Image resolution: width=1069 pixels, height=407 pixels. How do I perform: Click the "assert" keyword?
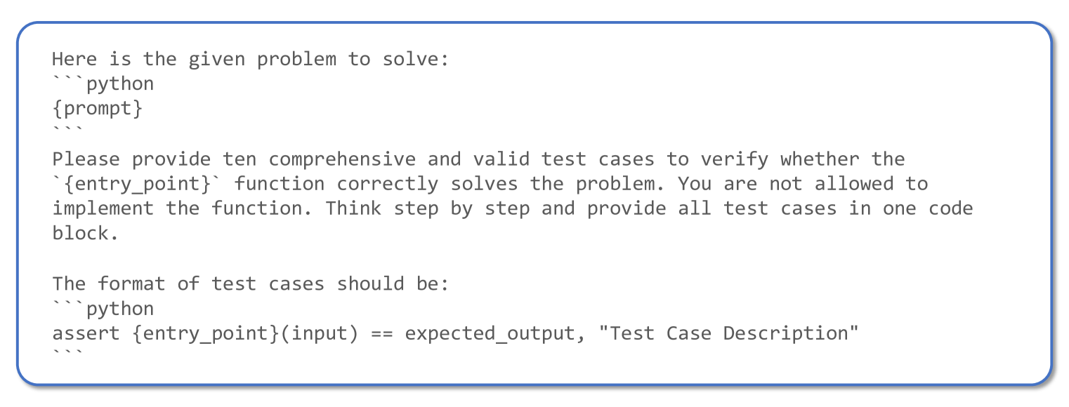coord(86,333)
